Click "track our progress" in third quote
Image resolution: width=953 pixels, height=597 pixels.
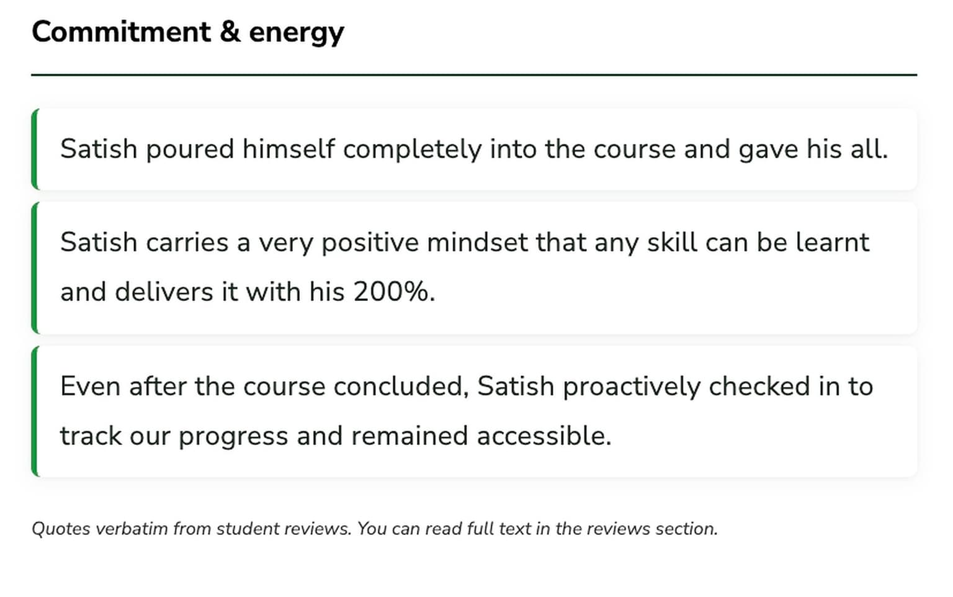tap(174, 436)
